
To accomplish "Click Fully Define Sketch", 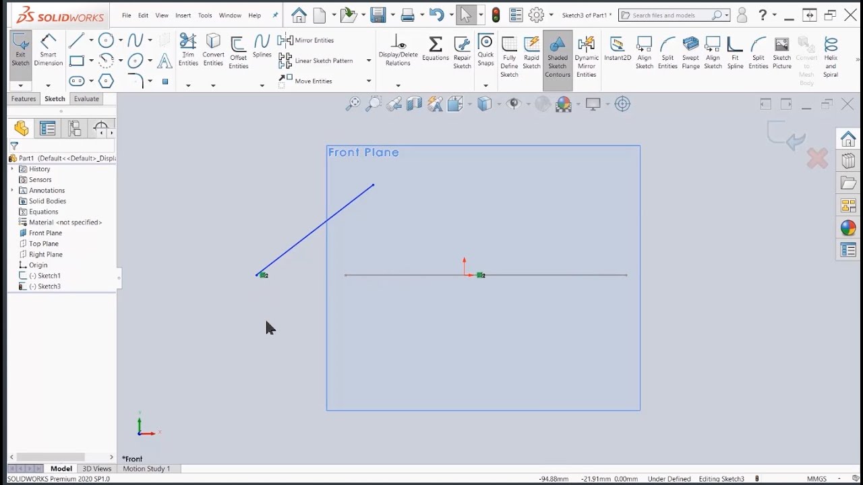I will 509,57.
